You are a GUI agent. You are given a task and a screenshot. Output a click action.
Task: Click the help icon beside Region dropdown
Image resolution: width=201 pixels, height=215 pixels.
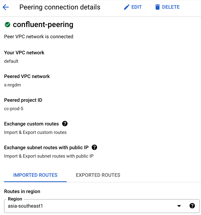[192, 206]
